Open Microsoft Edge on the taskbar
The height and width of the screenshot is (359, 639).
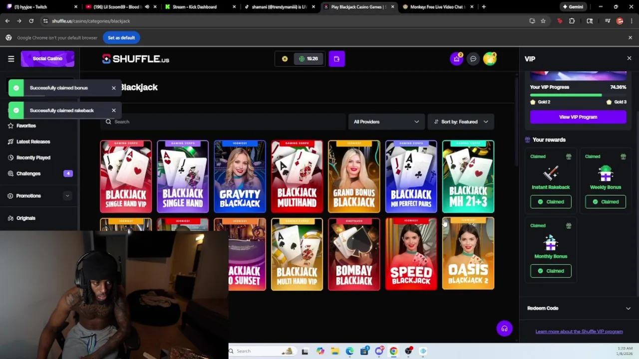point(349,351)
